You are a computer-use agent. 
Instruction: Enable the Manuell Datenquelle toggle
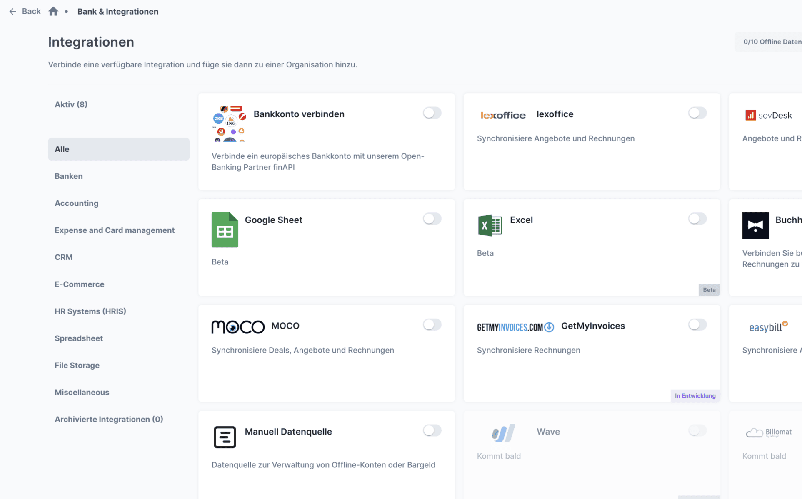point(432,430)
